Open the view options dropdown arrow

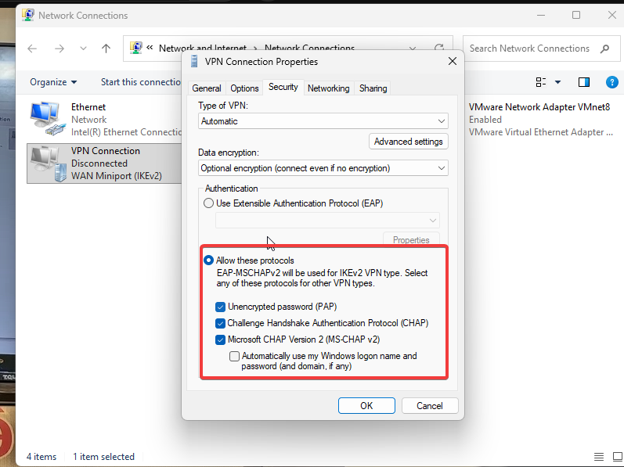pyautogui.click(x=558, y=82)
